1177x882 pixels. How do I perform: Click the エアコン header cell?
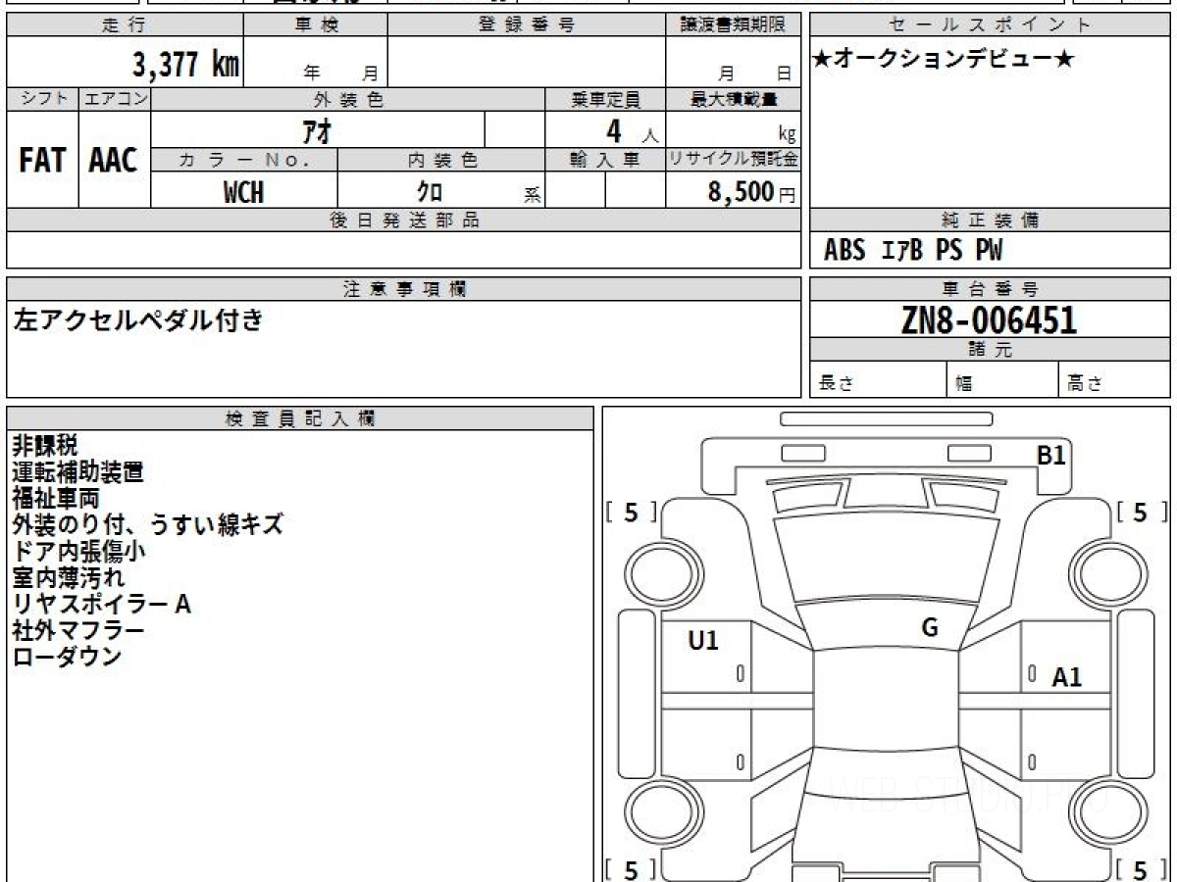(115, 99)
